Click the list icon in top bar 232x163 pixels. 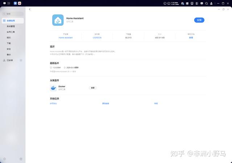click(x=197, y=3)
